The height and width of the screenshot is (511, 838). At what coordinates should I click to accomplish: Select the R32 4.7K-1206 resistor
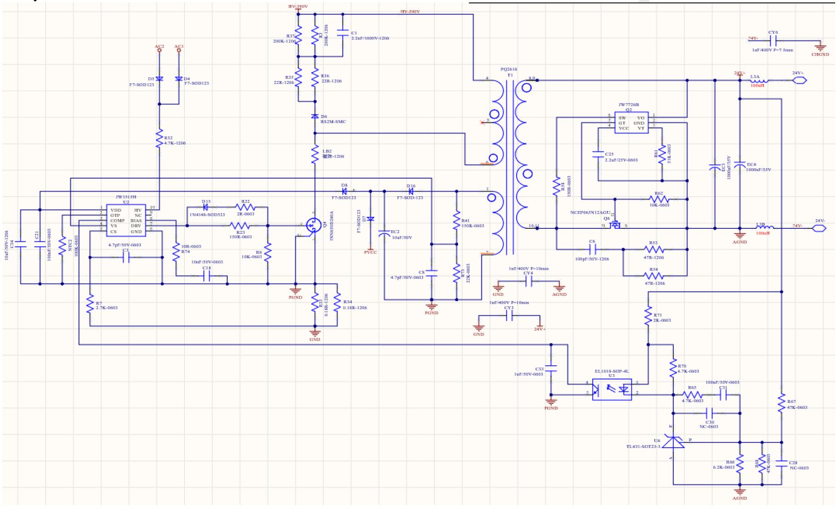[159, 138]
